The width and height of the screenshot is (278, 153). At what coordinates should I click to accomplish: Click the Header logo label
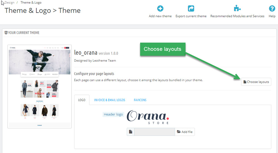(113, 114)
